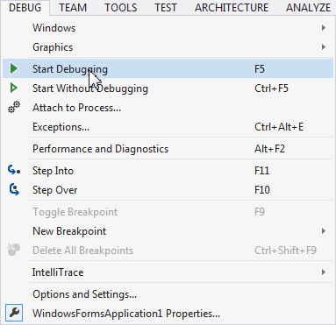
Task: Open Attach to Process dialog
Action: coord(168,108)
